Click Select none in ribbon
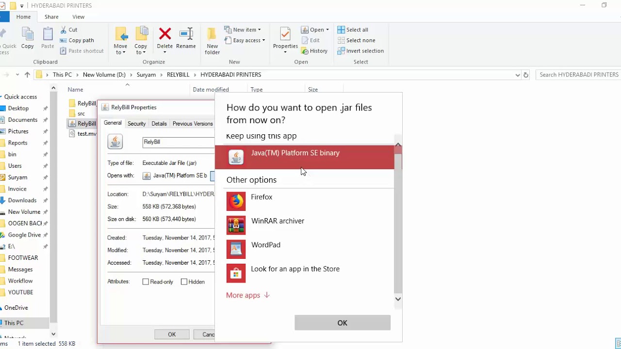This screenshot has height=349, width=621. click(x=356, y=40)
